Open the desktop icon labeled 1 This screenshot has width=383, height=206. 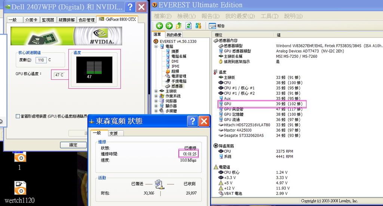(x=19, y=160)
